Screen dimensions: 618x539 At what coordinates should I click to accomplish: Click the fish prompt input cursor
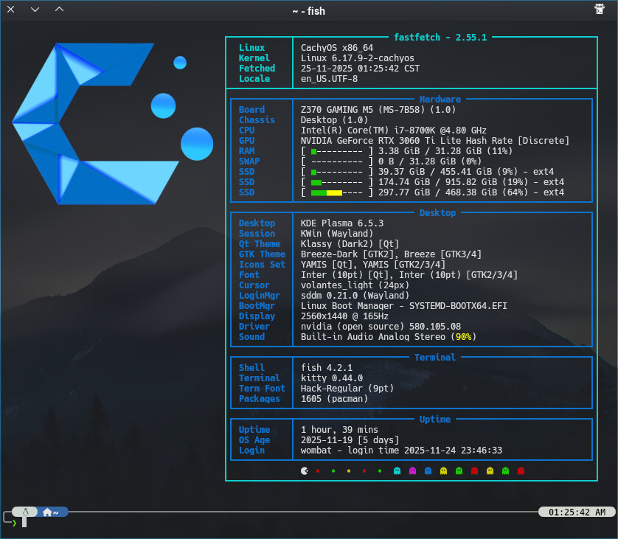24,522
